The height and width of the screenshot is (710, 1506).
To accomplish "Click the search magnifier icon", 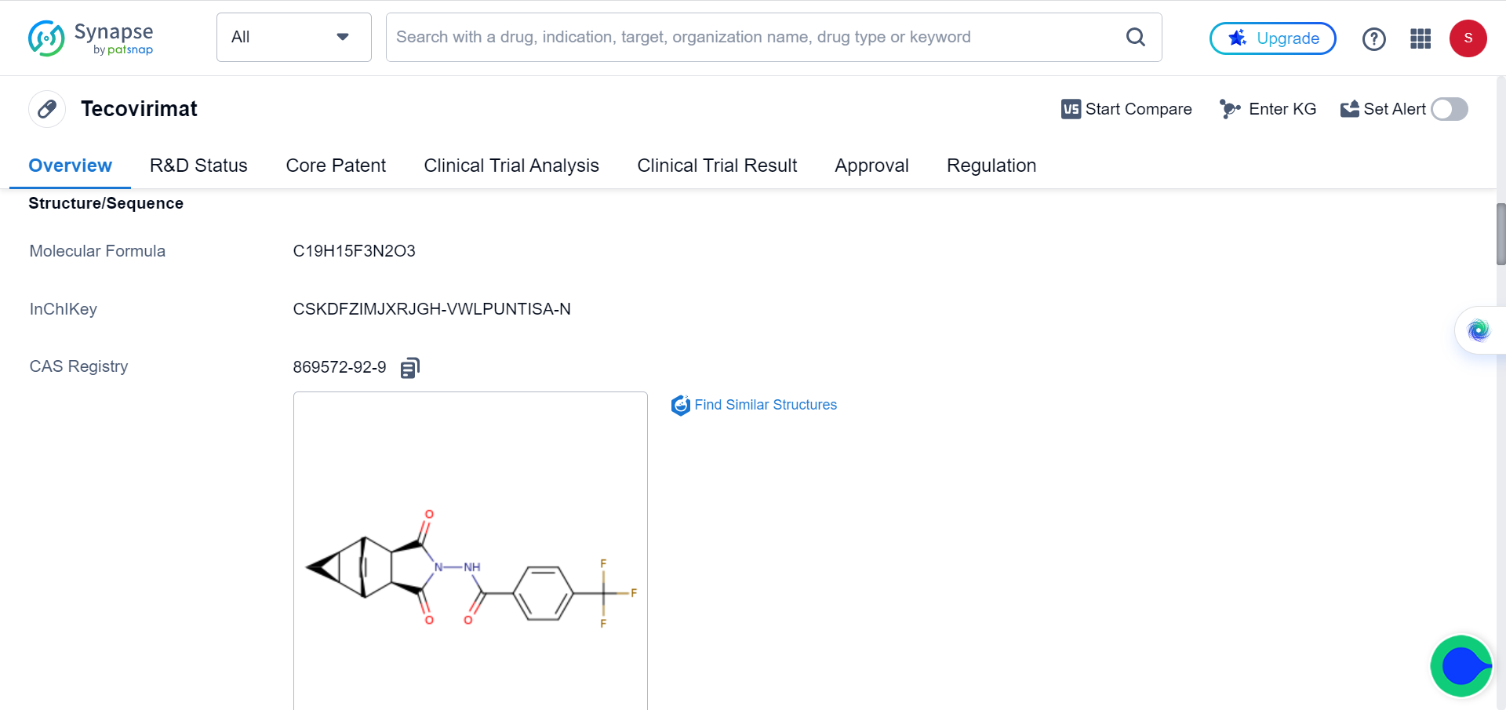I will [1135, 37].
